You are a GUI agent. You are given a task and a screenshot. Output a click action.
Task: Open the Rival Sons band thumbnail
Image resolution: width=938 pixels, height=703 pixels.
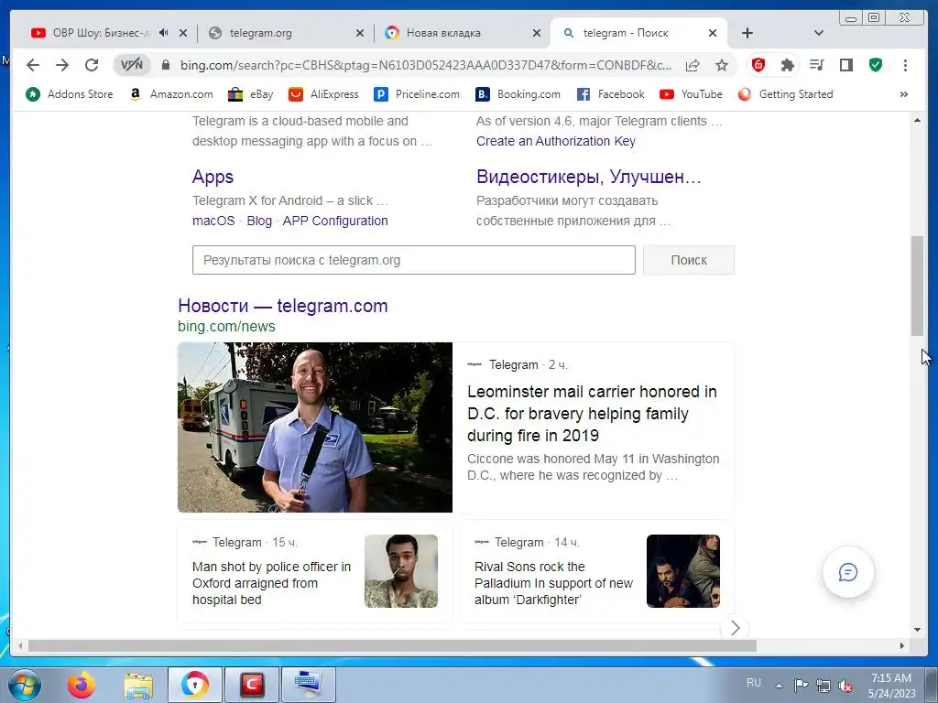tap(683, 571)
